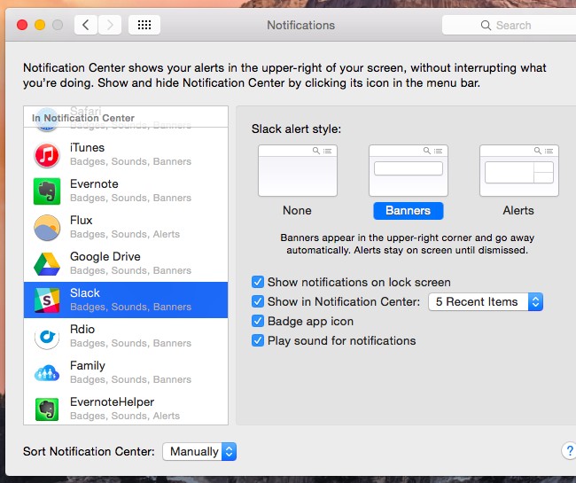
Task: Select the Evernote row name
Action: tap(94, 184)
